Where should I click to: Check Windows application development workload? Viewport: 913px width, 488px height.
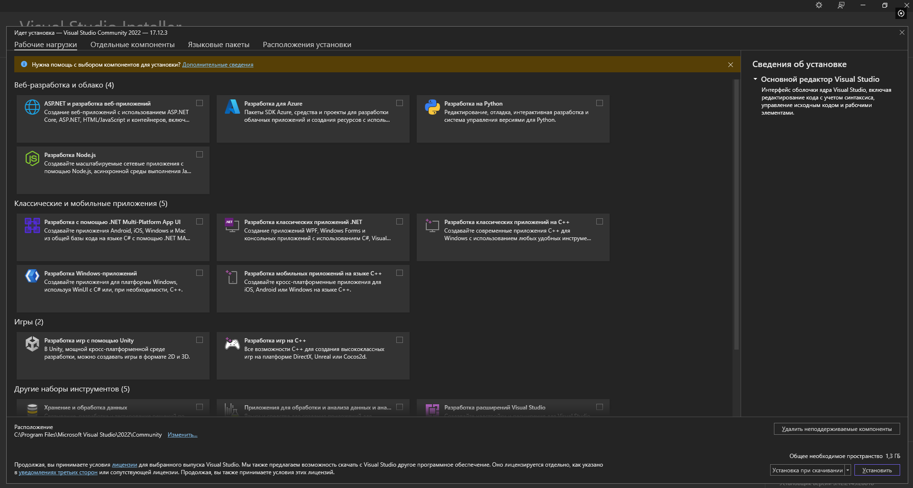(x=200, y=273)
